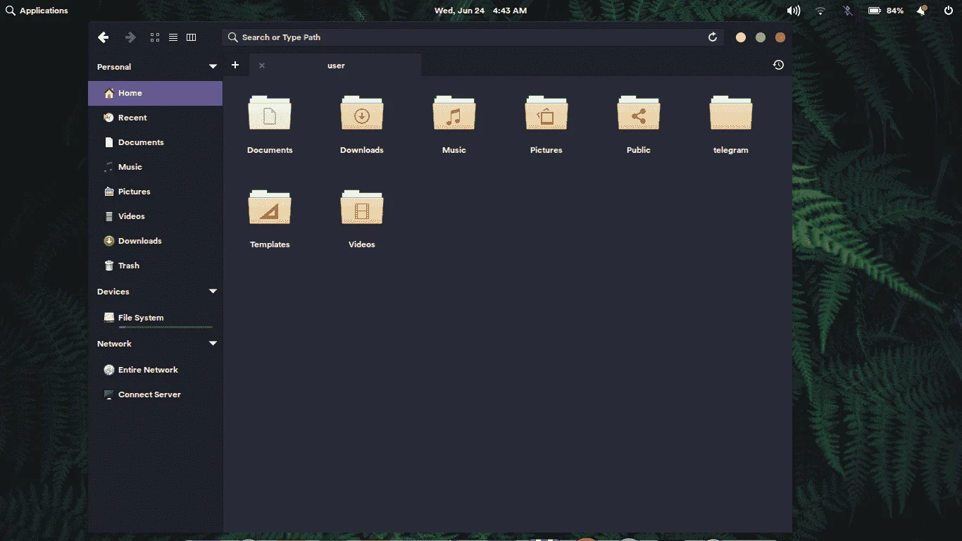Click Connect Server in the sidebar

pos(155,394)
